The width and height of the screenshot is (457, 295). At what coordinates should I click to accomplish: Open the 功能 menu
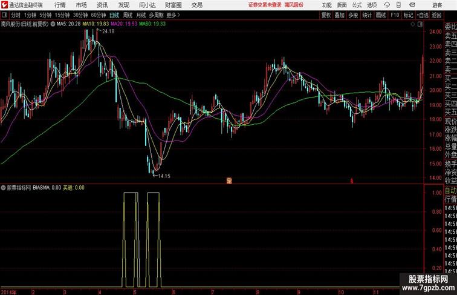(326, 5)
